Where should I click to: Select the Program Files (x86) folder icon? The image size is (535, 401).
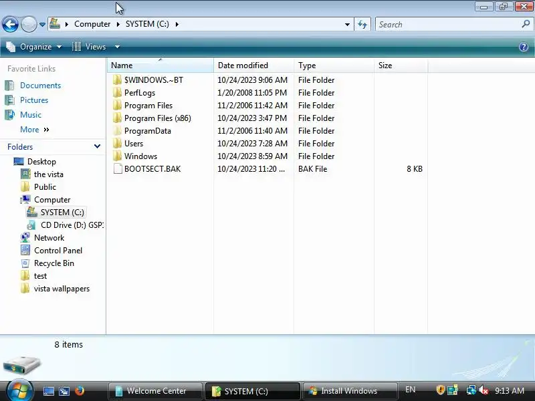click(x=117, y=118)
